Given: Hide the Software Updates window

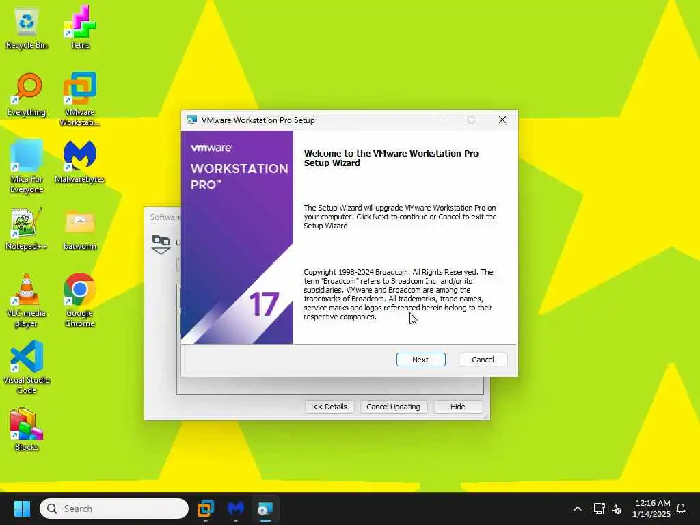Looking at the screenshot, I should 457,407.
